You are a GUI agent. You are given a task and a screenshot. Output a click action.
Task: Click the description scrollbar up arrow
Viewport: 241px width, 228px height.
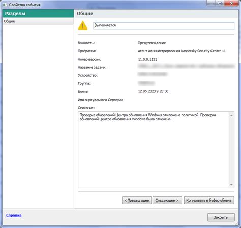coord(231,115)
